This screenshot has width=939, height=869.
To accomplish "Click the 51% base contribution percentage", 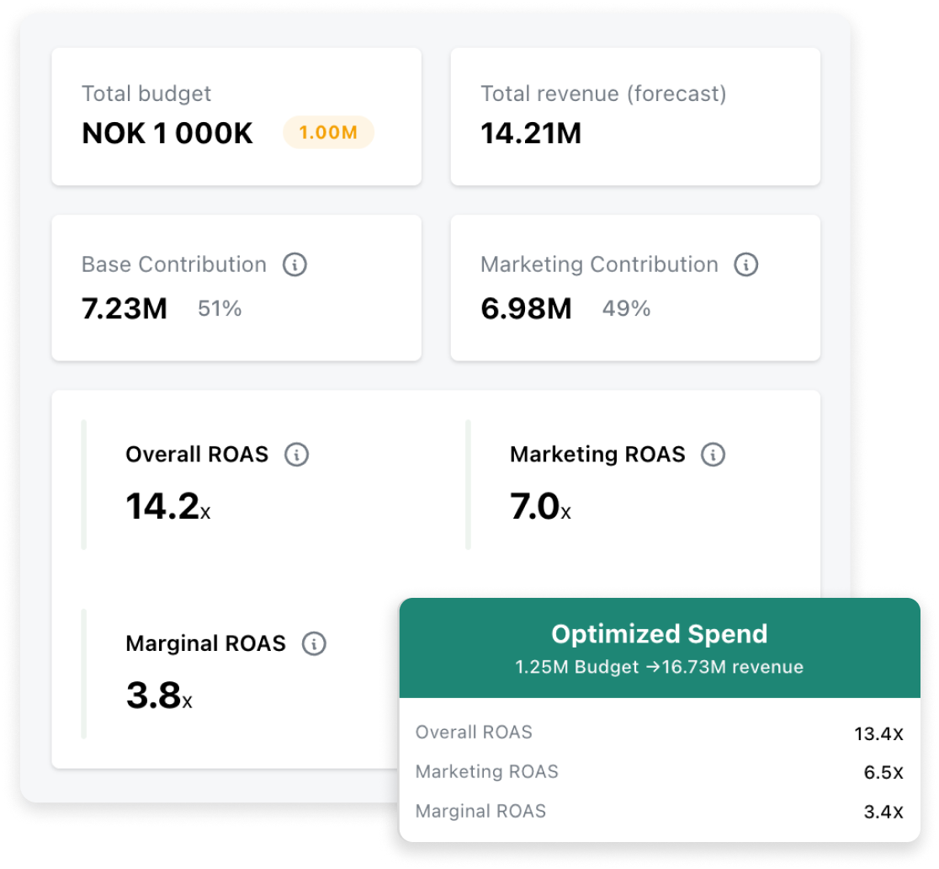I will [220, 309].
